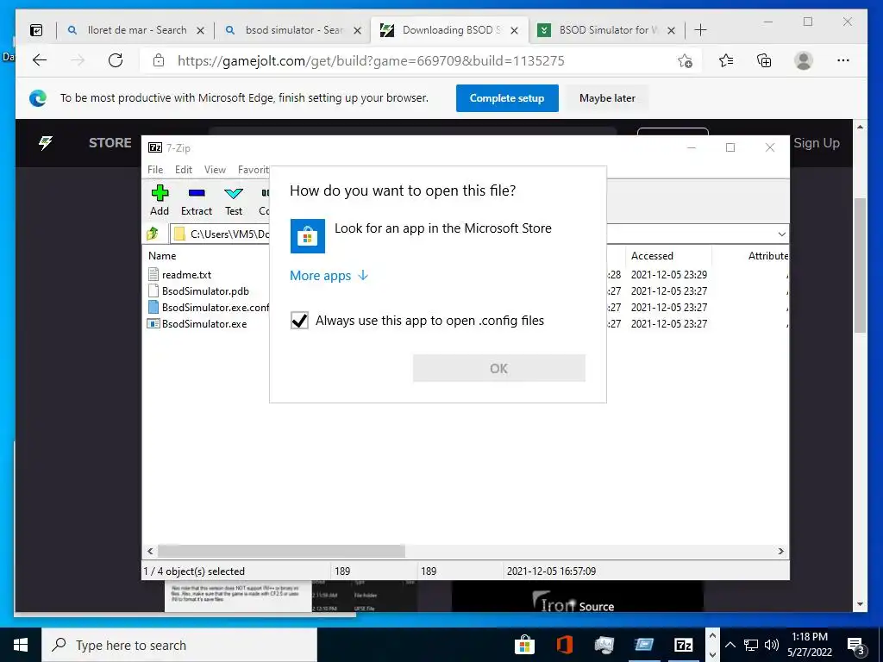
Task: Open the notification center
Action: coord(856,645)
